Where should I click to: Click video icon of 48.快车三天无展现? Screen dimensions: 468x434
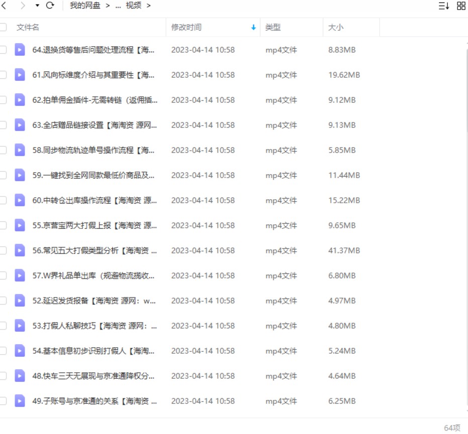(20, 376)
